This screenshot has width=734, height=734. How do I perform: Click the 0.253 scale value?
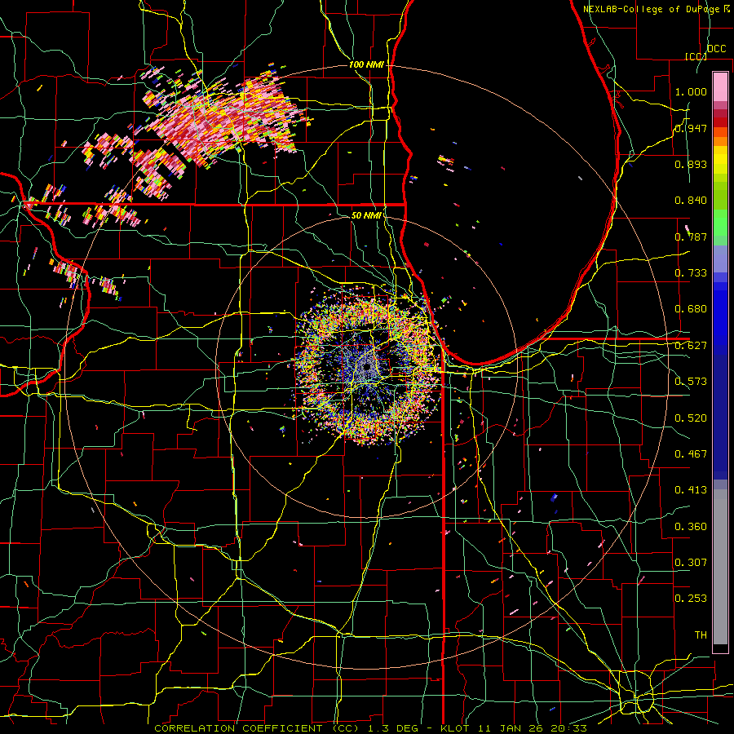click(691, 599)
